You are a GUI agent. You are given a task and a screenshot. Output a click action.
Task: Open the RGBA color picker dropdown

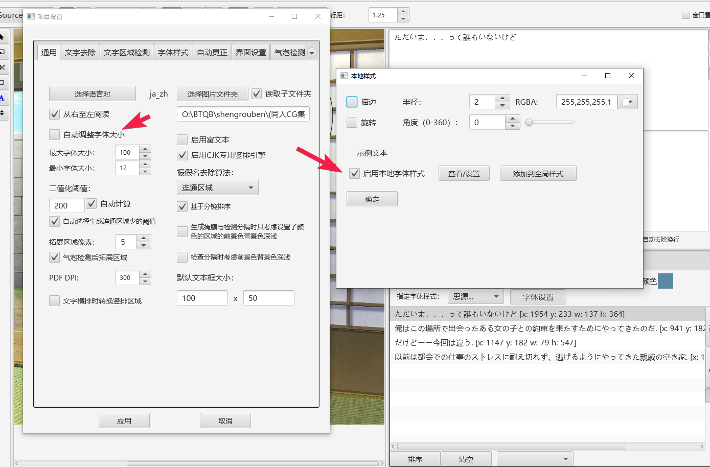628,102
